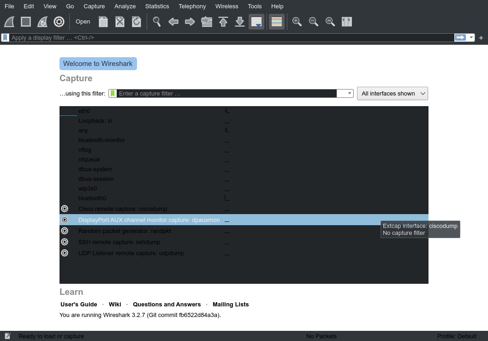Select the nflog interface
Image resolution: width=488 pixels, height=341 pixels.
coord(244,150)
